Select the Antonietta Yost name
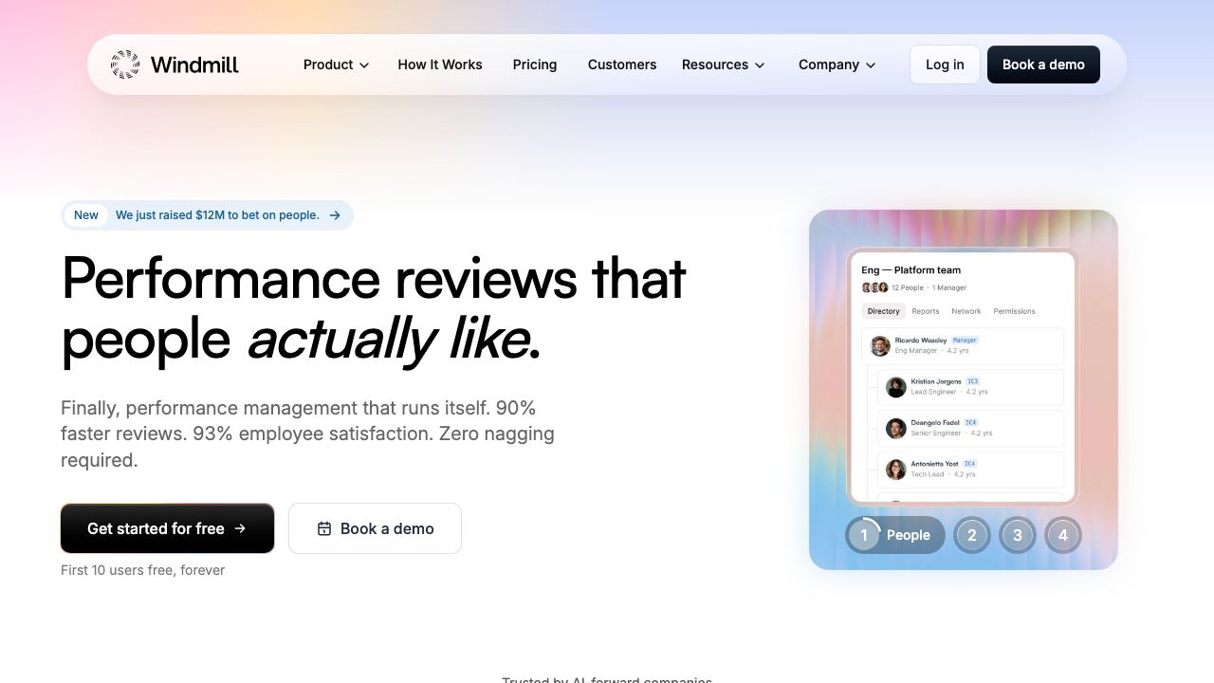 935,464
